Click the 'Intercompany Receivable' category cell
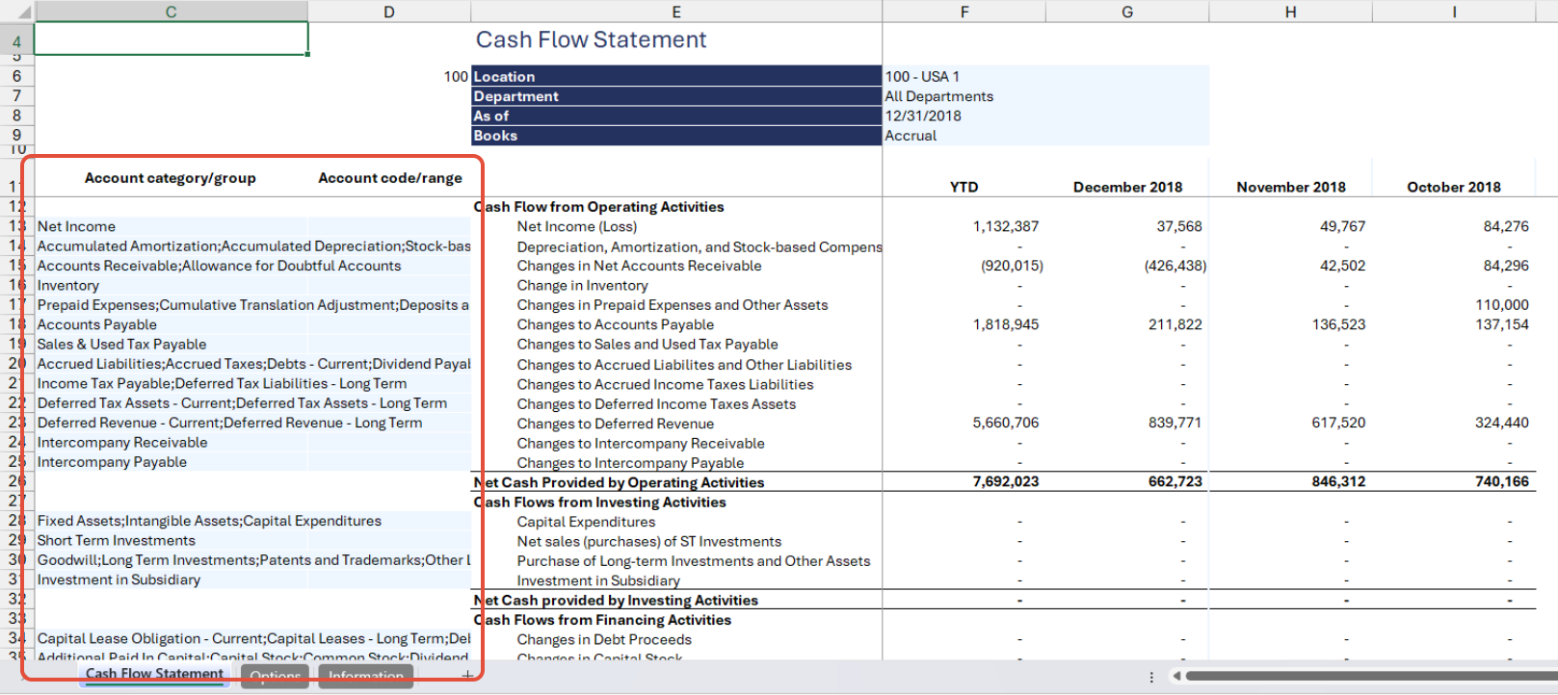 [171, 442]
